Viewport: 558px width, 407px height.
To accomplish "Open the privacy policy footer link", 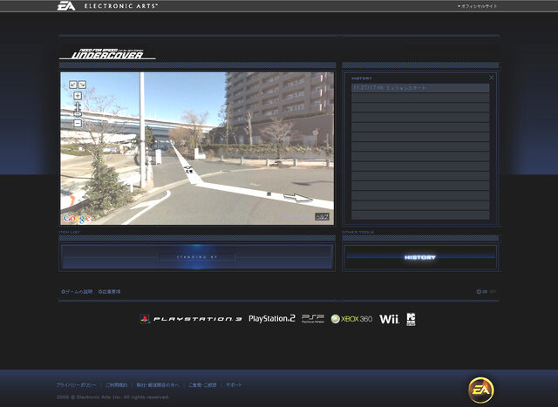I will (76, 385).
